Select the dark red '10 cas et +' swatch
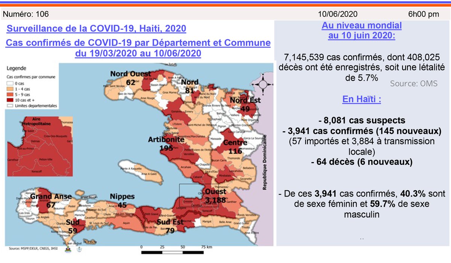Screen dimensions: 451x263 click(11, 100)
